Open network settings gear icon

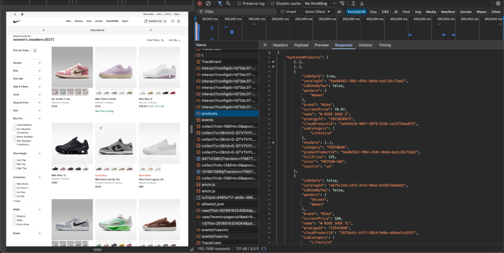(x=498, y=3)
